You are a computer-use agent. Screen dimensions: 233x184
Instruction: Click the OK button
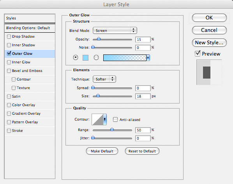click(209, 18)
